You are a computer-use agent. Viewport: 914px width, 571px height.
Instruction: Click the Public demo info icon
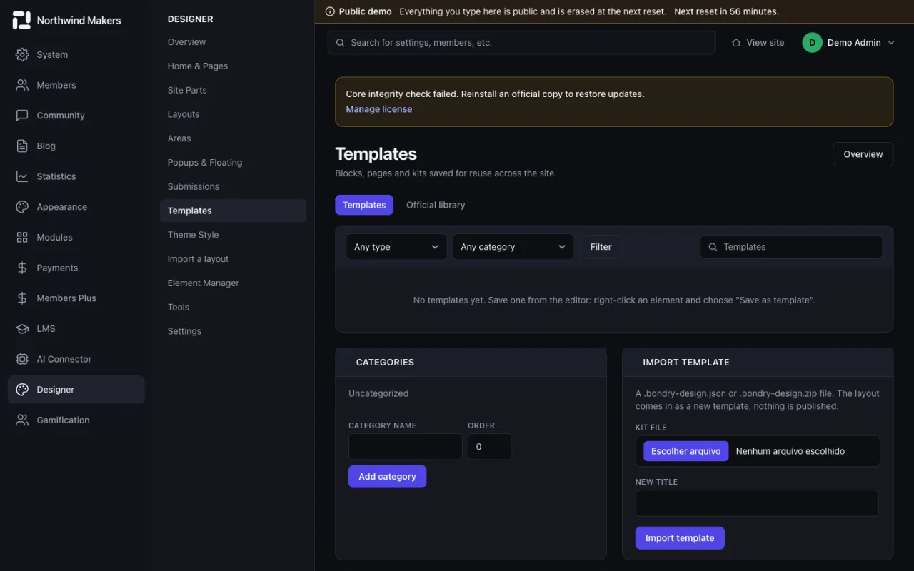(x=330, y=11)
